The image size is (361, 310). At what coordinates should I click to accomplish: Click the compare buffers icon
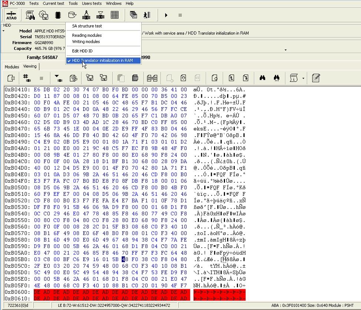point(152,78)
